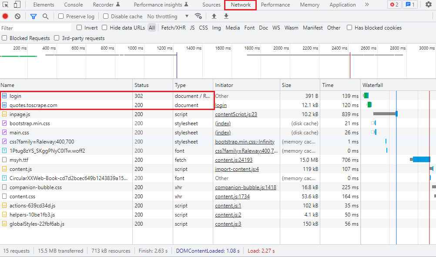The width and height of the screenshot is (436, 257).
Task: Open network search magnifier
Action: tap(46, 17)
